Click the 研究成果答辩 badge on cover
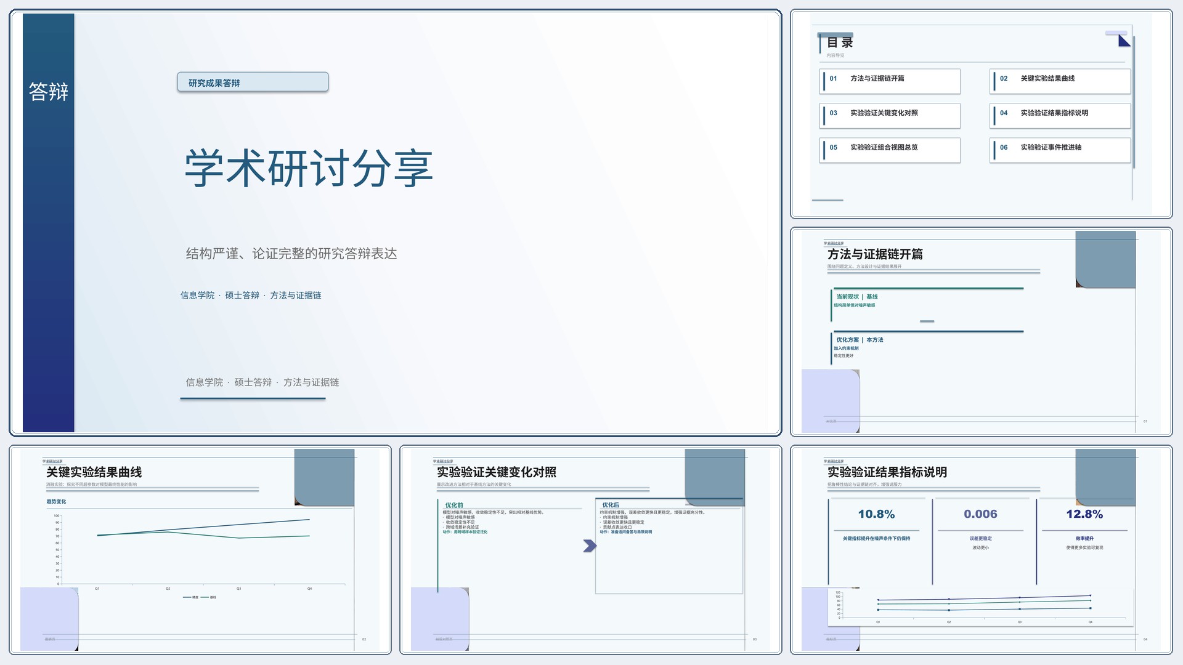This screenshot has height=665, width=1183. (x=253, y=83)
